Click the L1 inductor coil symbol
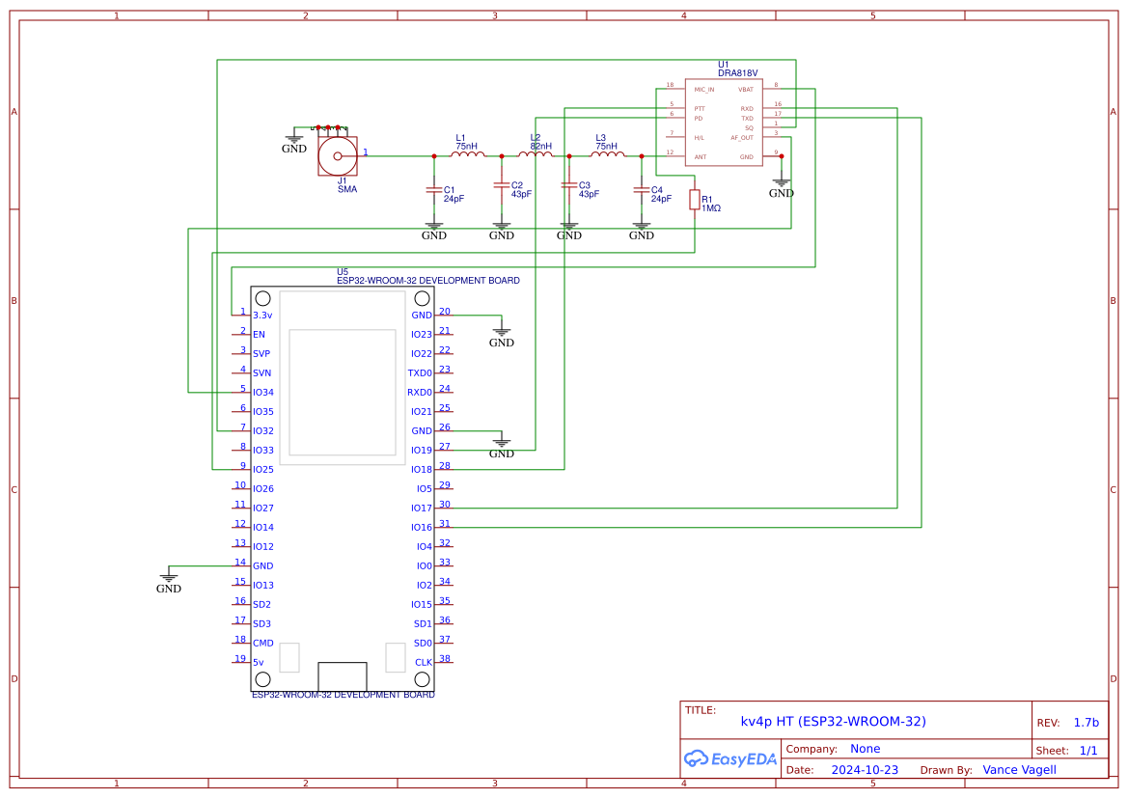This screenshot has width=1128, height=798. pos(468,153)
